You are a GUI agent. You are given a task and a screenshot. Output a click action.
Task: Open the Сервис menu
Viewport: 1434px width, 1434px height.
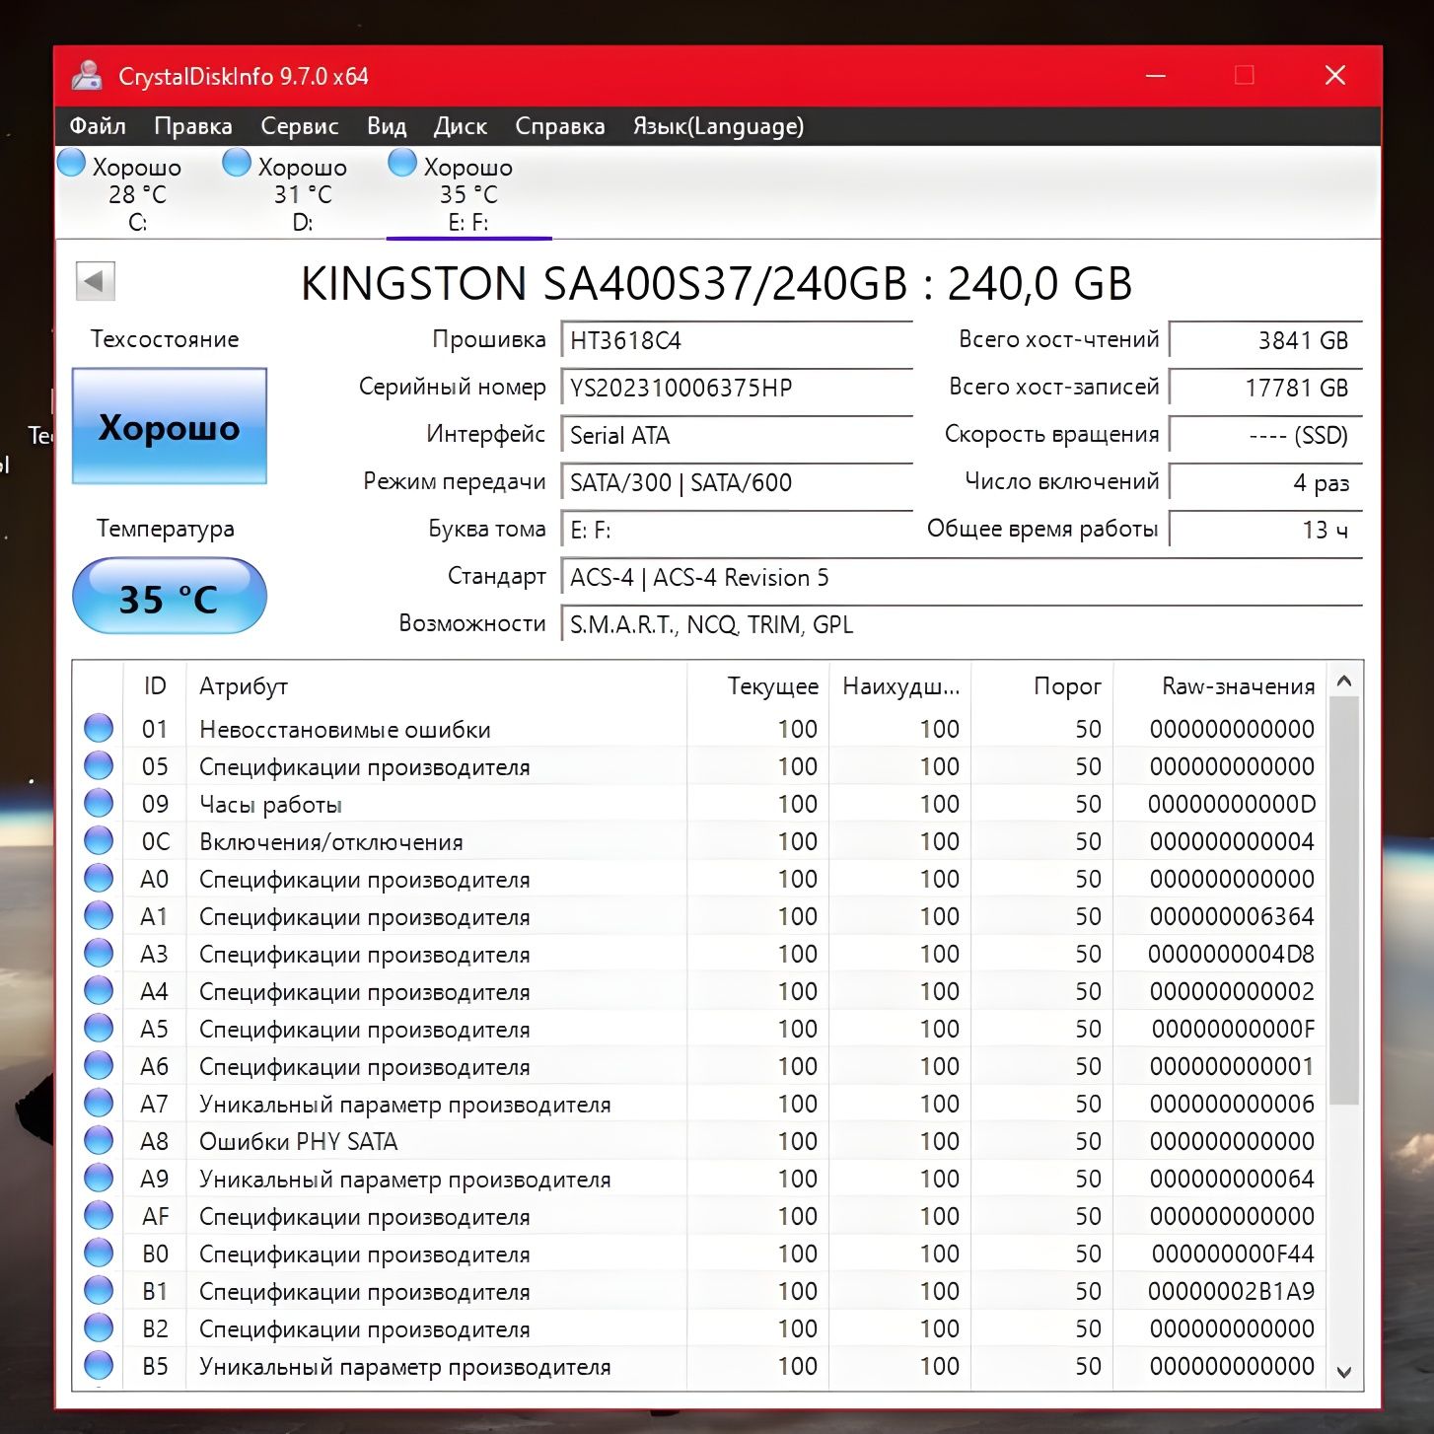coord(300,126)
